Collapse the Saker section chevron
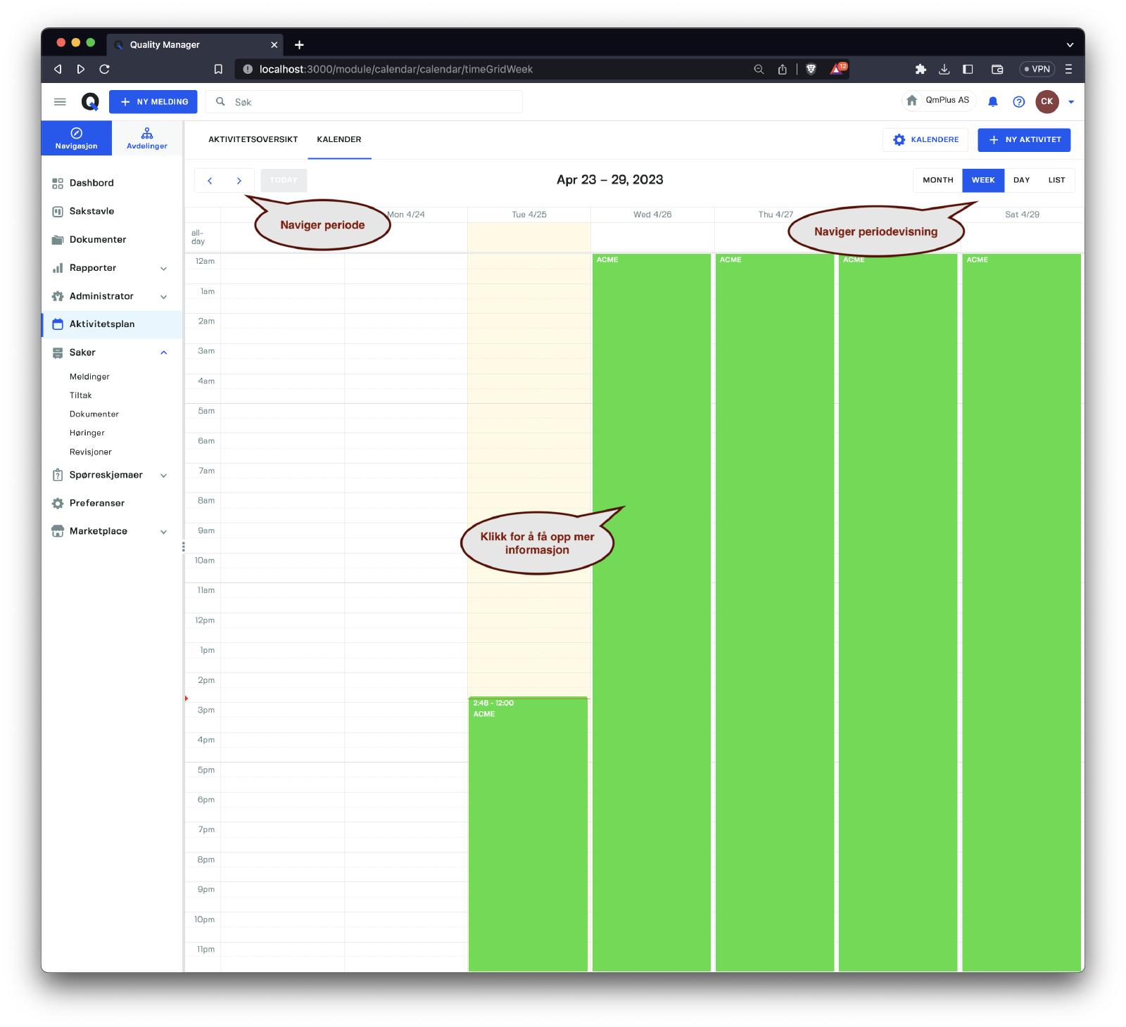 (164, 353)
